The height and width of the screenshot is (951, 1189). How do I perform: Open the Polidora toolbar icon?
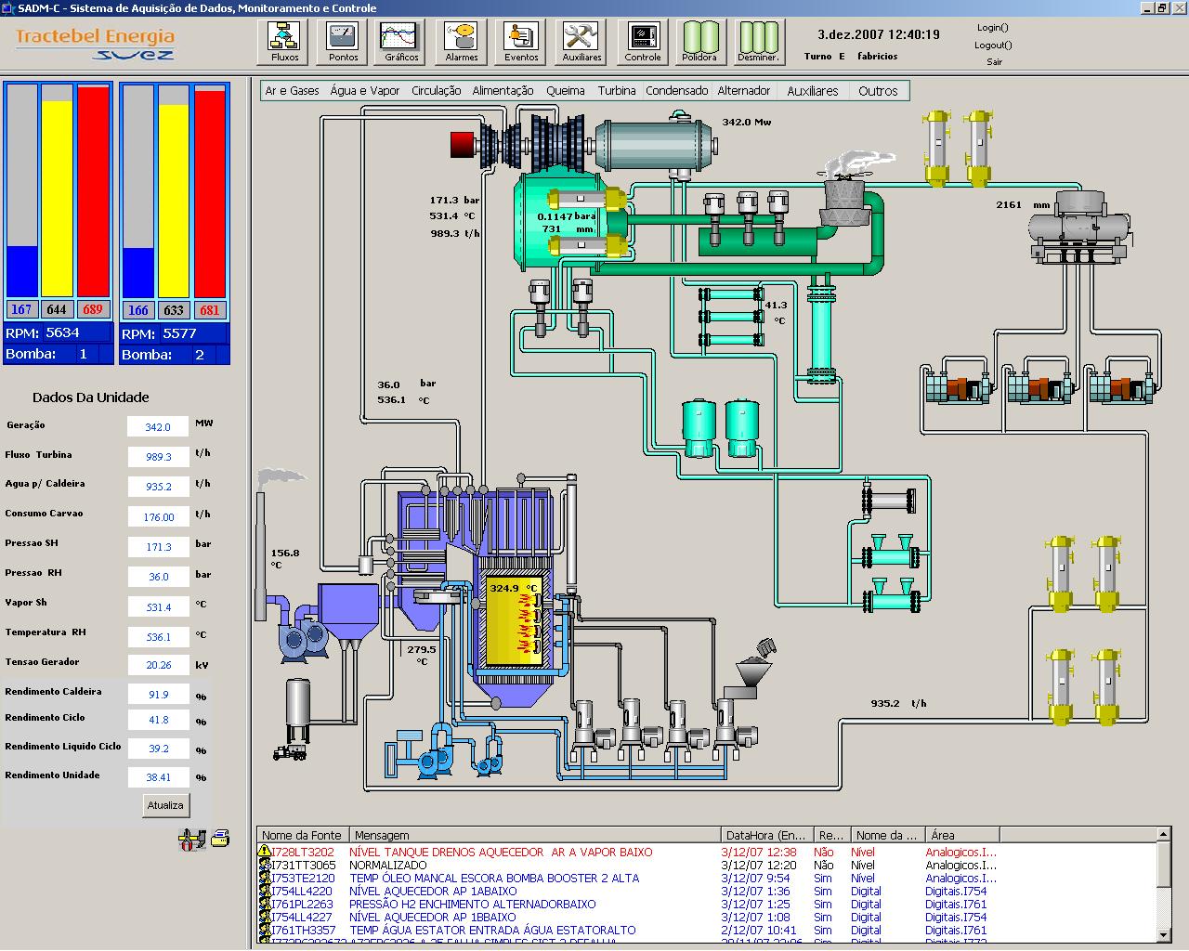pyautogui.click(x=699, y=42)
